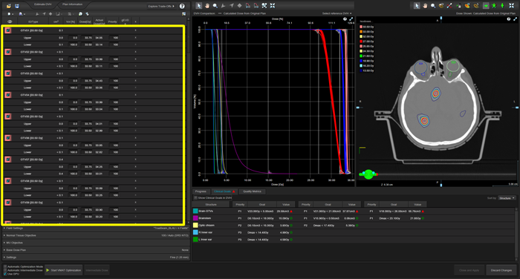This screenshot has height=279, width=520.
Task: Start VMAT Optimization
Action: (x=63, y=270)
